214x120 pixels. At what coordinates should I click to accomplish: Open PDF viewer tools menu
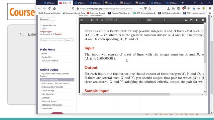tap(203, 20)
